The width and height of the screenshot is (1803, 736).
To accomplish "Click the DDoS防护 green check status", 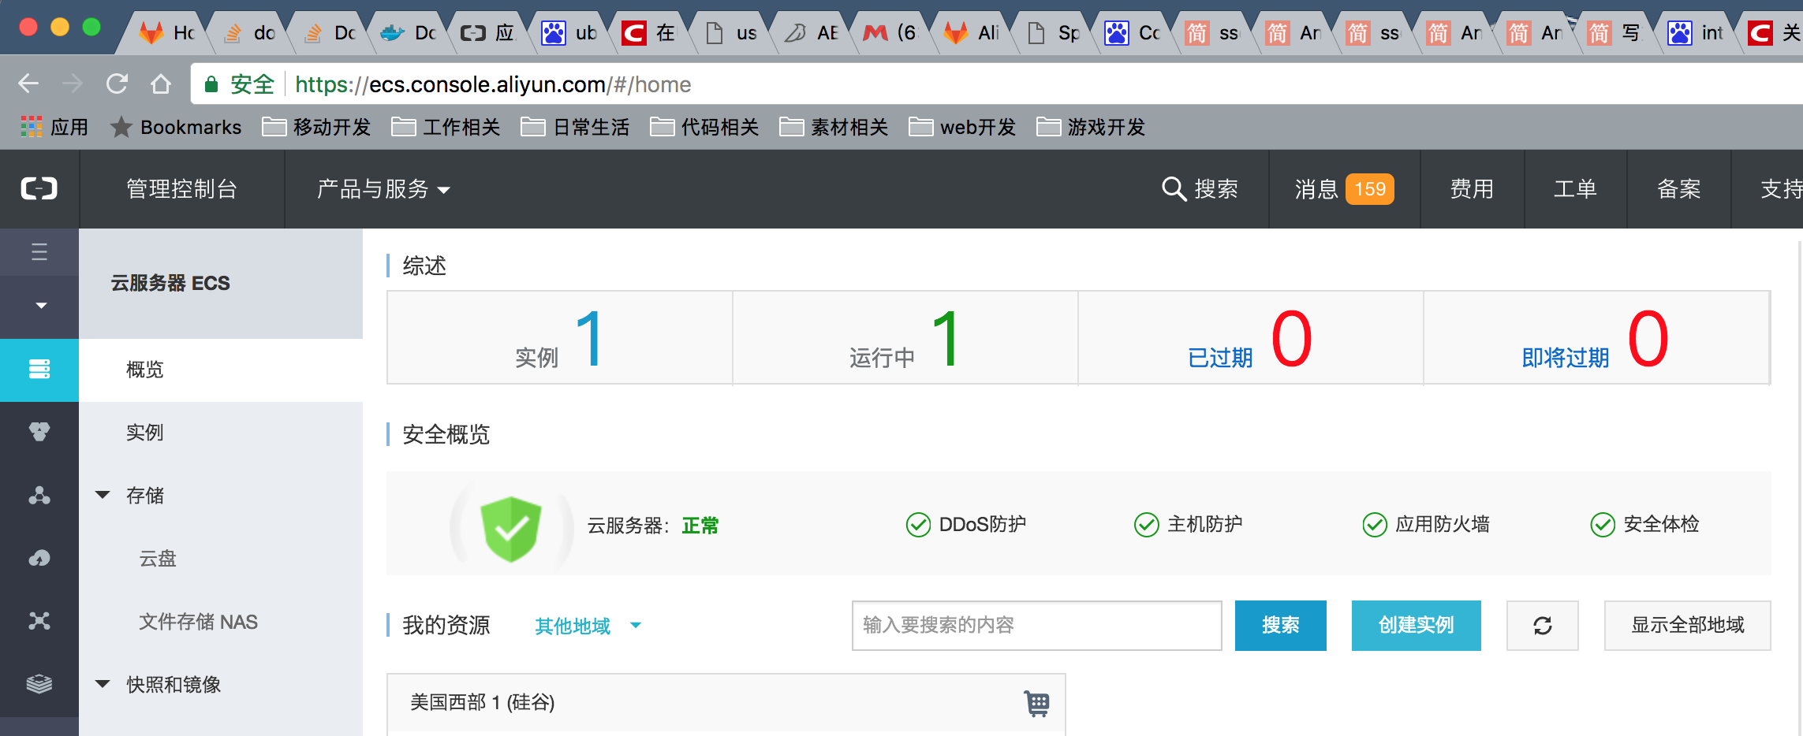I will click(966, 525).
